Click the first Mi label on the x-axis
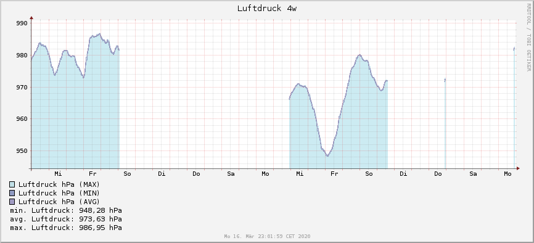This screenshot has width=534, height=243. pos(58,174)
